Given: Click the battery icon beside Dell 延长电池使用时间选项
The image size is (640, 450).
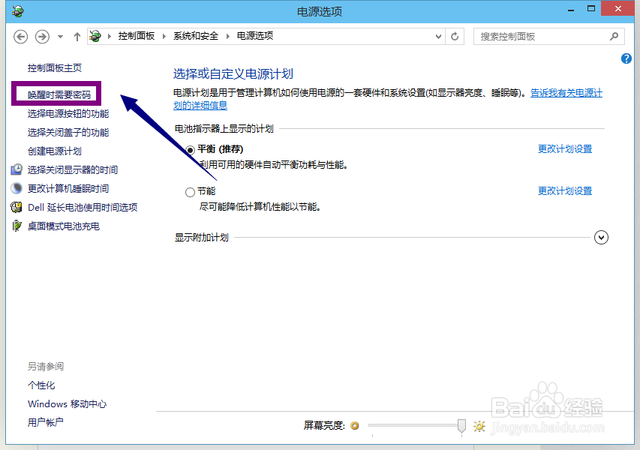Looking at the screenshot, I should (x=17, y=206).
